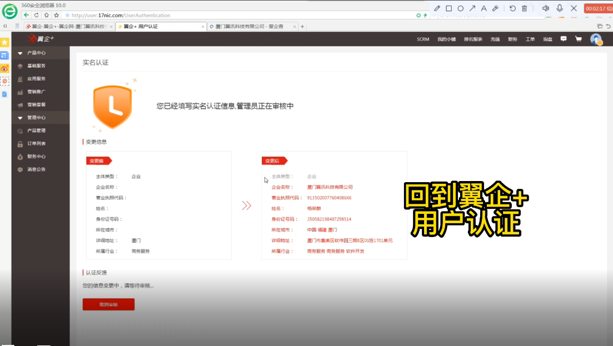Collapse the 管理中心 sidebar section

pyautogui.click(x=41, y=118)
